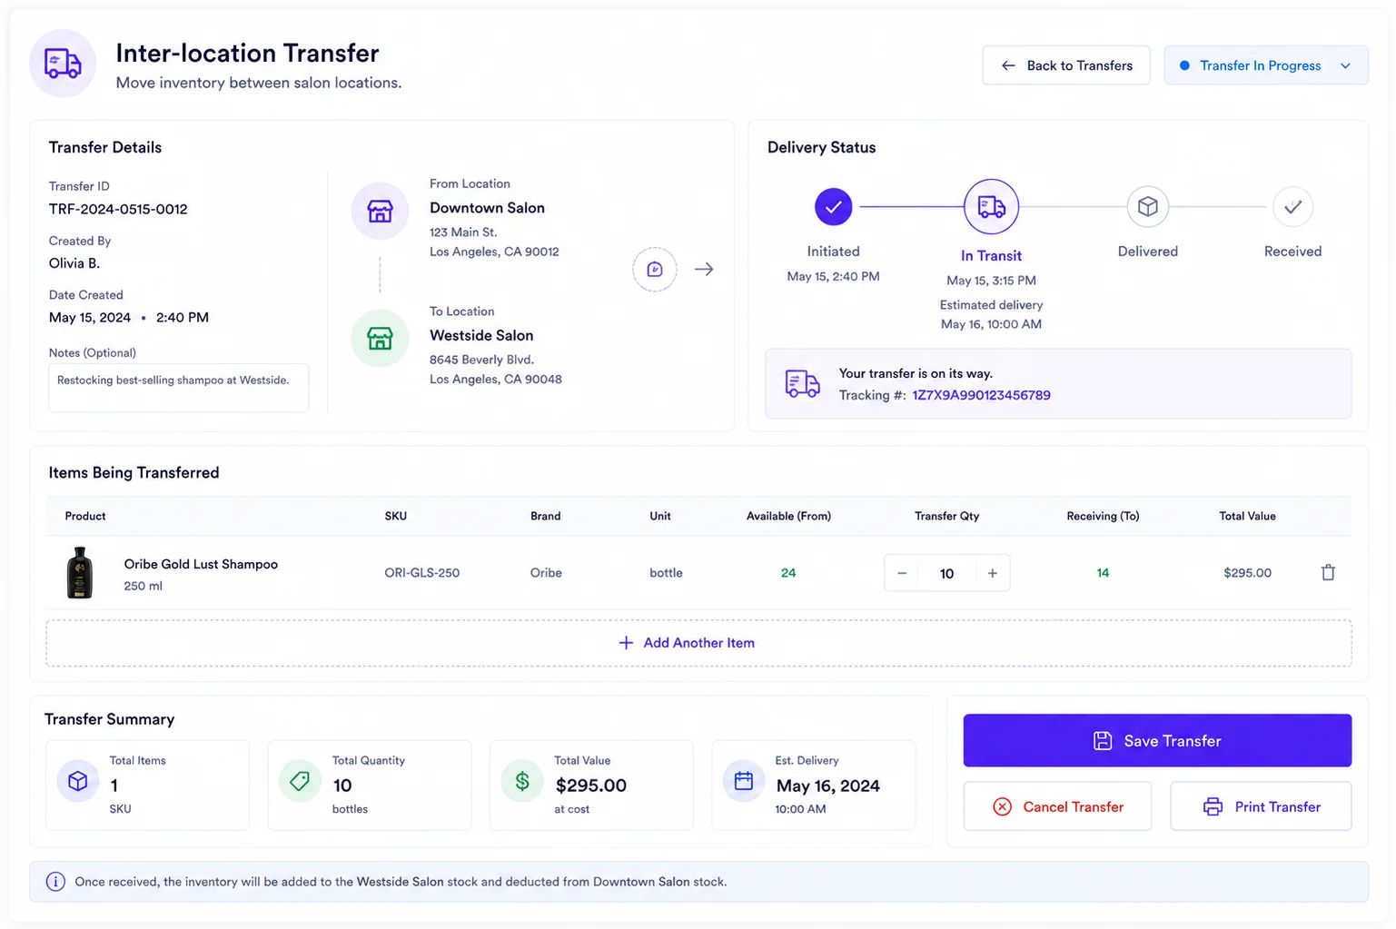Click the Transfer Qty column header

(x=946, y=516)
